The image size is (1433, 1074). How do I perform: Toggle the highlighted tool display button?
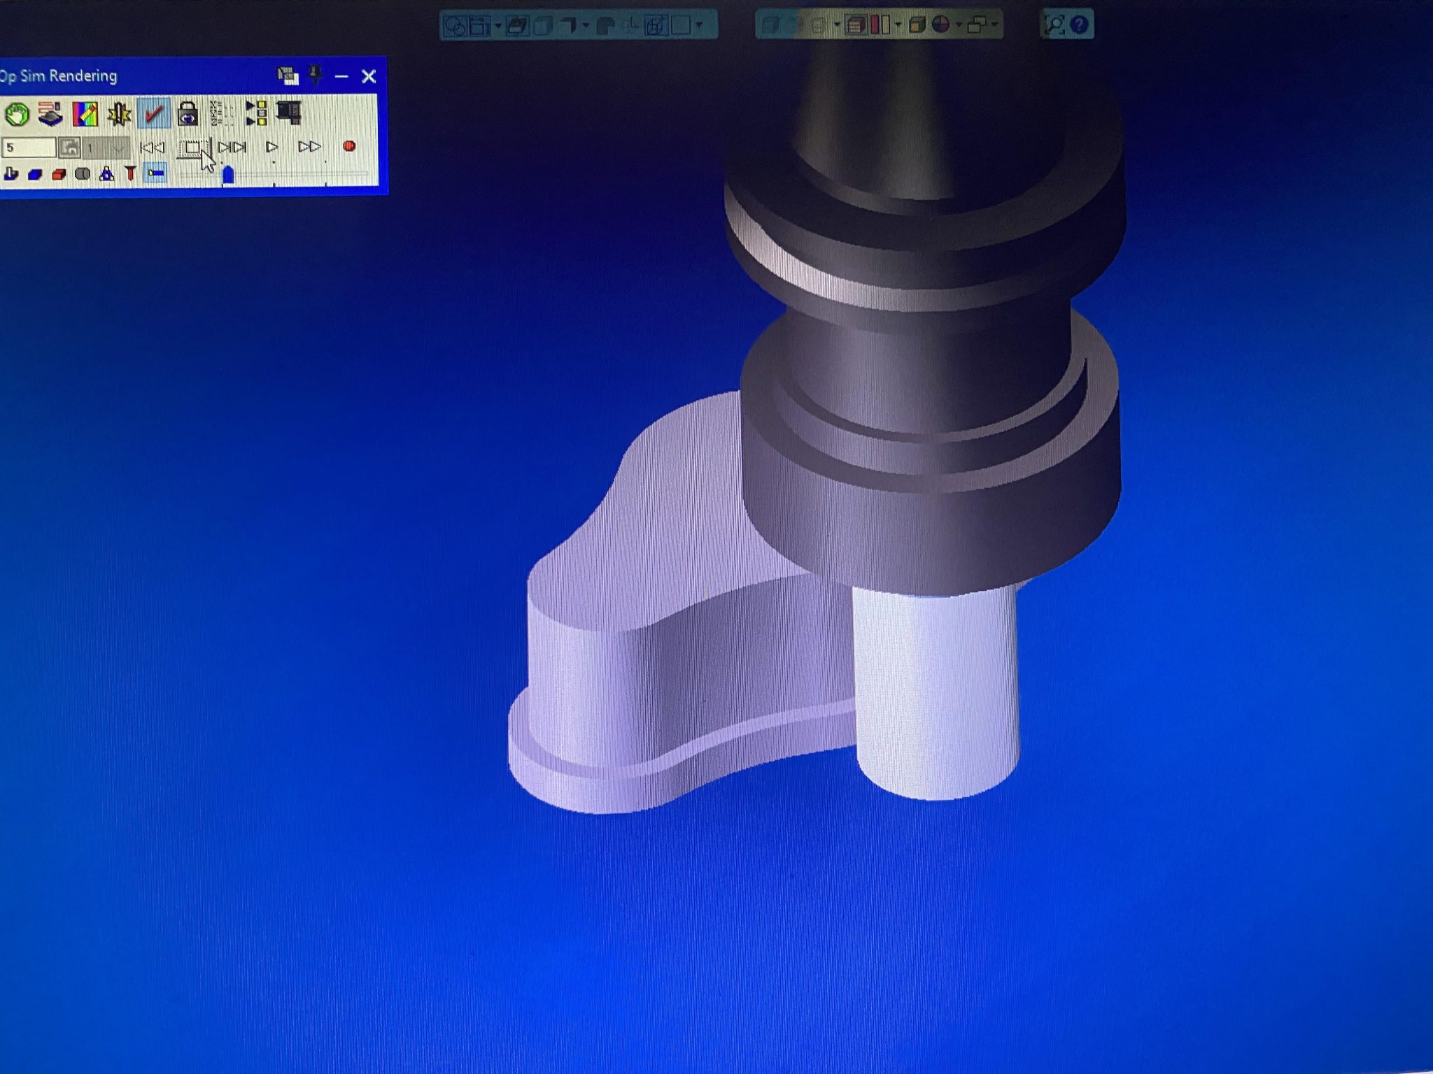(155, 173)
